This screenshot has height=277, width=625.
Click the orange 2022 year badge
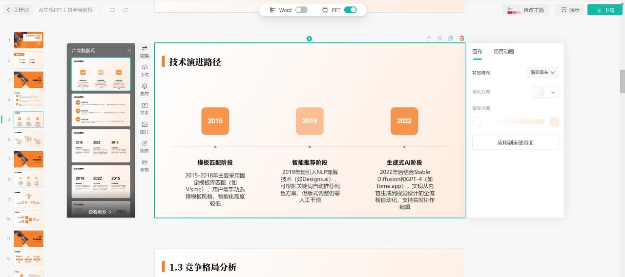(404, 121)
